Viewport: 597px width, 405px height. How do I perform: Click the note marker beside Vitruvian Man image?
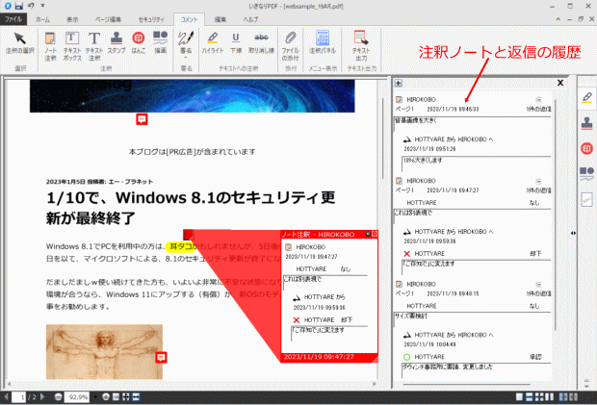pos(161,357)
